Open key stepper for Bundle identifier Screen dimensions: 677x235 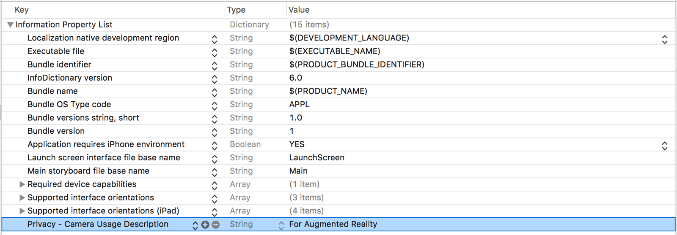coord(215,65)
